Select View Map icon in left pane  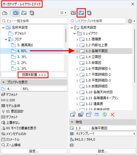pyautogui.click(x=16, y=13)
